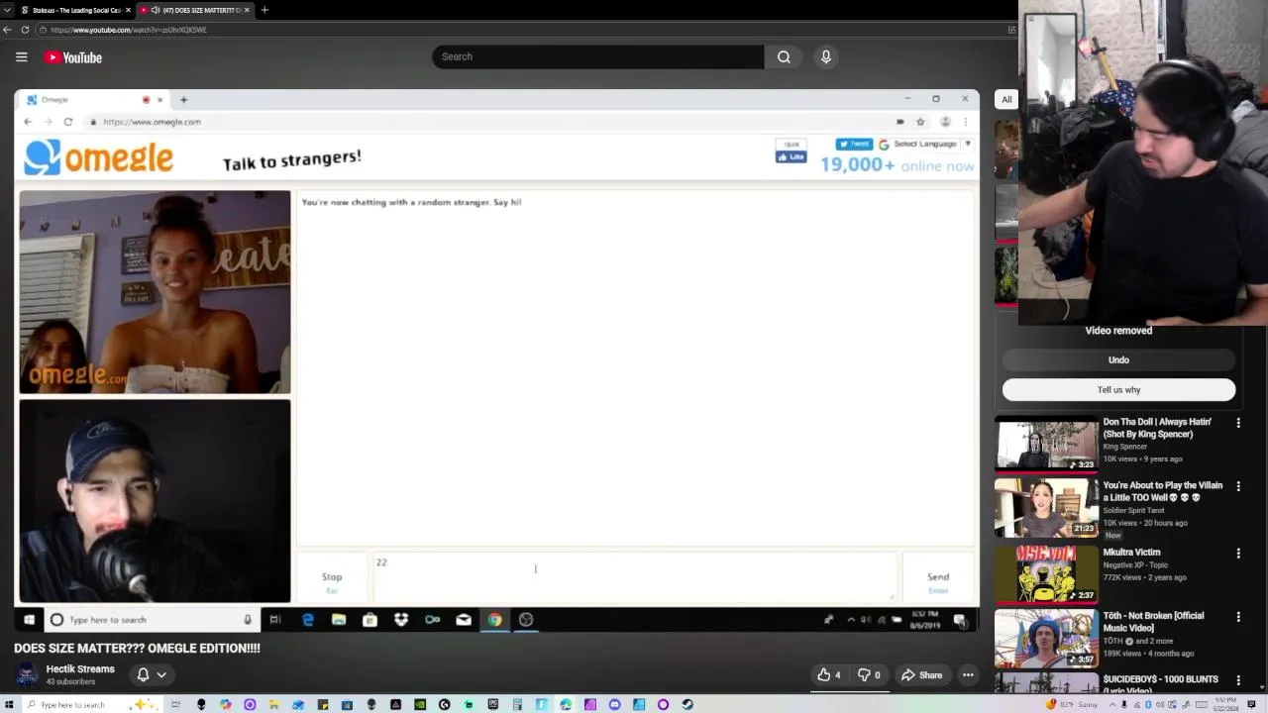Select the All filter chip
The image size is (1268, 713).
point(1006,99)
